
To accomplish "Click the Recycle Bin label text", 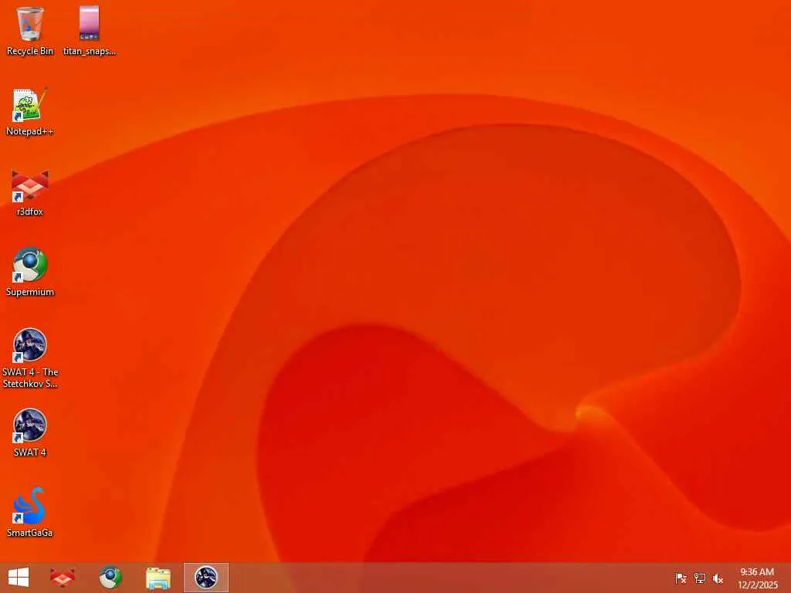I will pyautogui.click(x=30, y=51).
